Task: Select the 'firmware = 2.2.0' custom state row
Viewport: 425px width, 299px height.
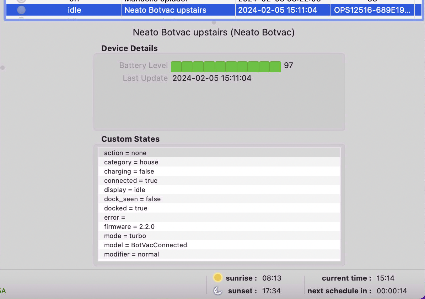Action: [219, 226]
